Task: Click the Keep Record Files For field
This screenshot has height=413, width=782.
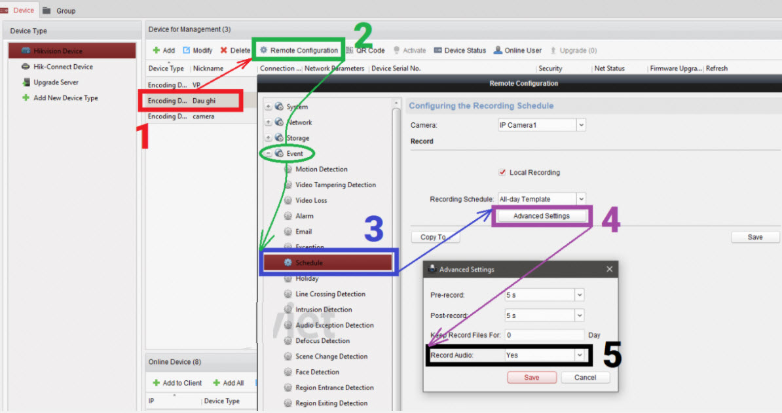Action: coord(543,335)
